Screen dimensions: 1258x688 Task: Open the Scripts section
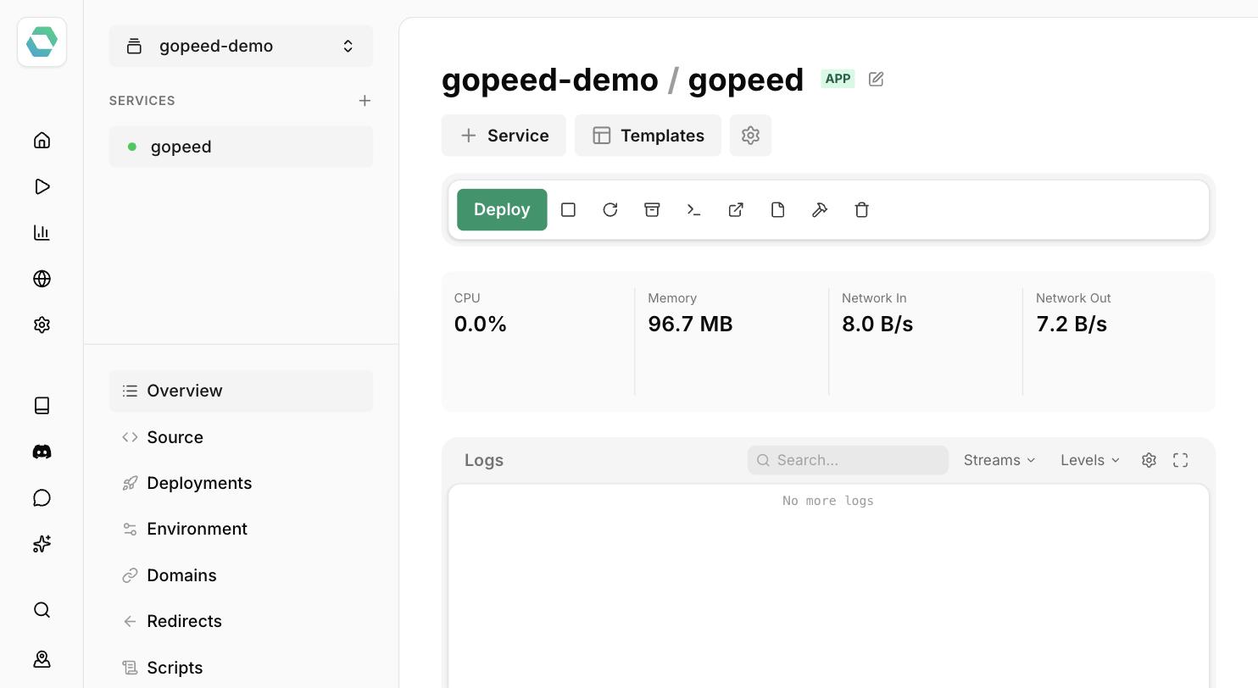click(x=241, y=668)
